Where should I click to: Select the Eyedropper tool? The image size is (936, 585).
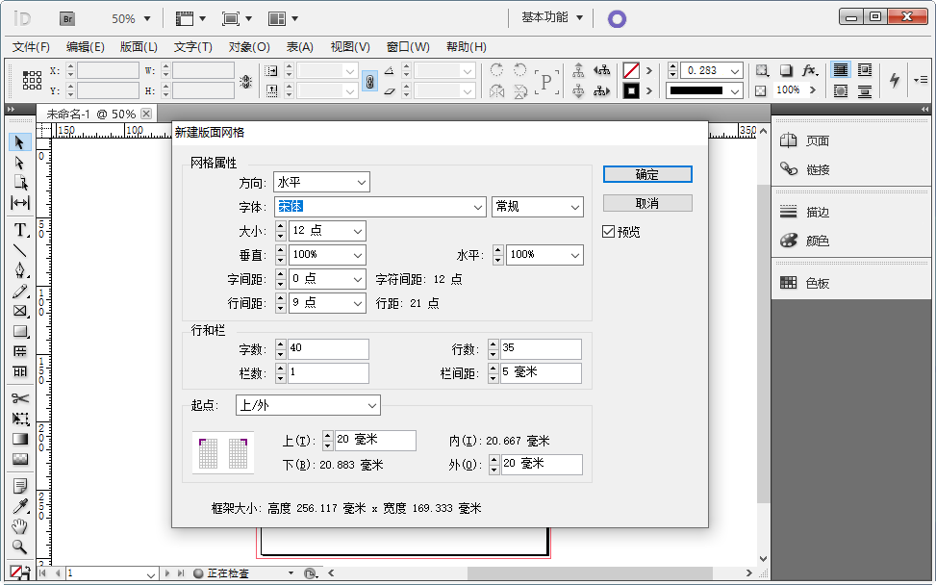pos(19,506)
